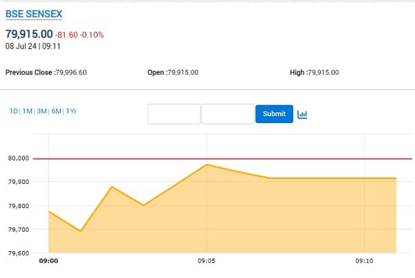Viewport: 415px width, 278px height.
Task: Click the Open value 79,915.00
Action: click(183, 73)
